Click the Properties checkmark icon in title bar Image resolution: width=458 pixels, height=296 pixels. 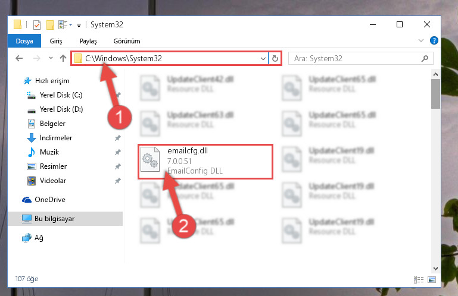pyautogui.click(x=37, y=25)
